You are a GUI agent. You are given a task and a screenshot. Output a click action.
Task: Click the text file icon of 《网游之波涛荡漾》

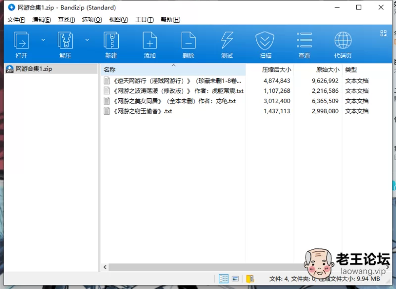pos(107,91)
